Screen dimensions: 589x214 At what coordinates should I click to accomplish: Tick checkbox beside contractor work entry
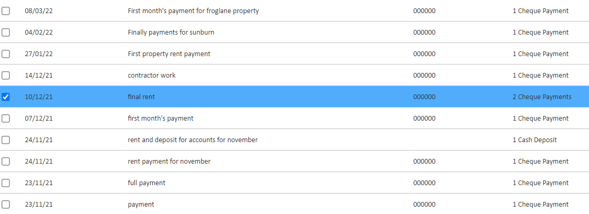pyautogui.click(x=6, y=76)
